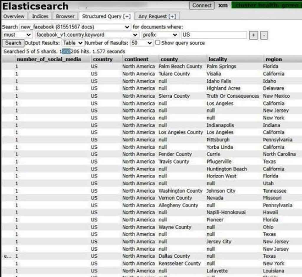Click the Ohio region cell
Image resolution: width=302 pixels, height=277 pixels.
coord(268,227)
